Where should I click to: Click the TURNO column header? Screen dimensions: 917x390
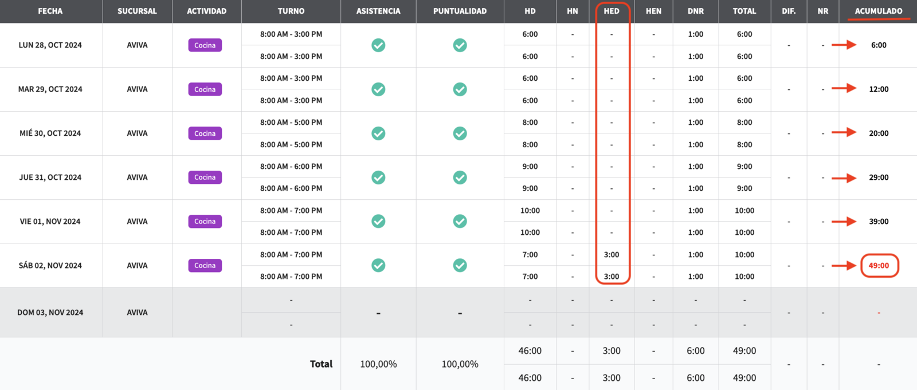(x=291, y=11)
